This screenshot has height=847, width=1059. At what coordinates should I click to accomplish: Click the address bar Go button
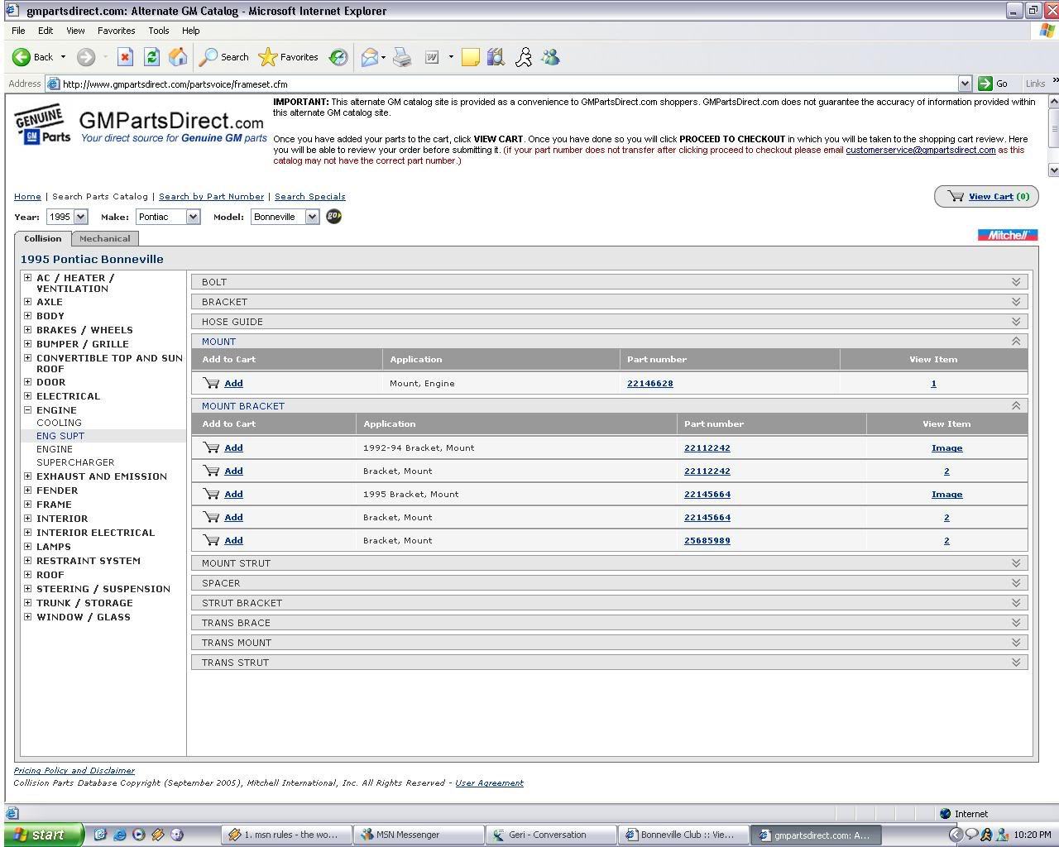[x=994, y=84]
